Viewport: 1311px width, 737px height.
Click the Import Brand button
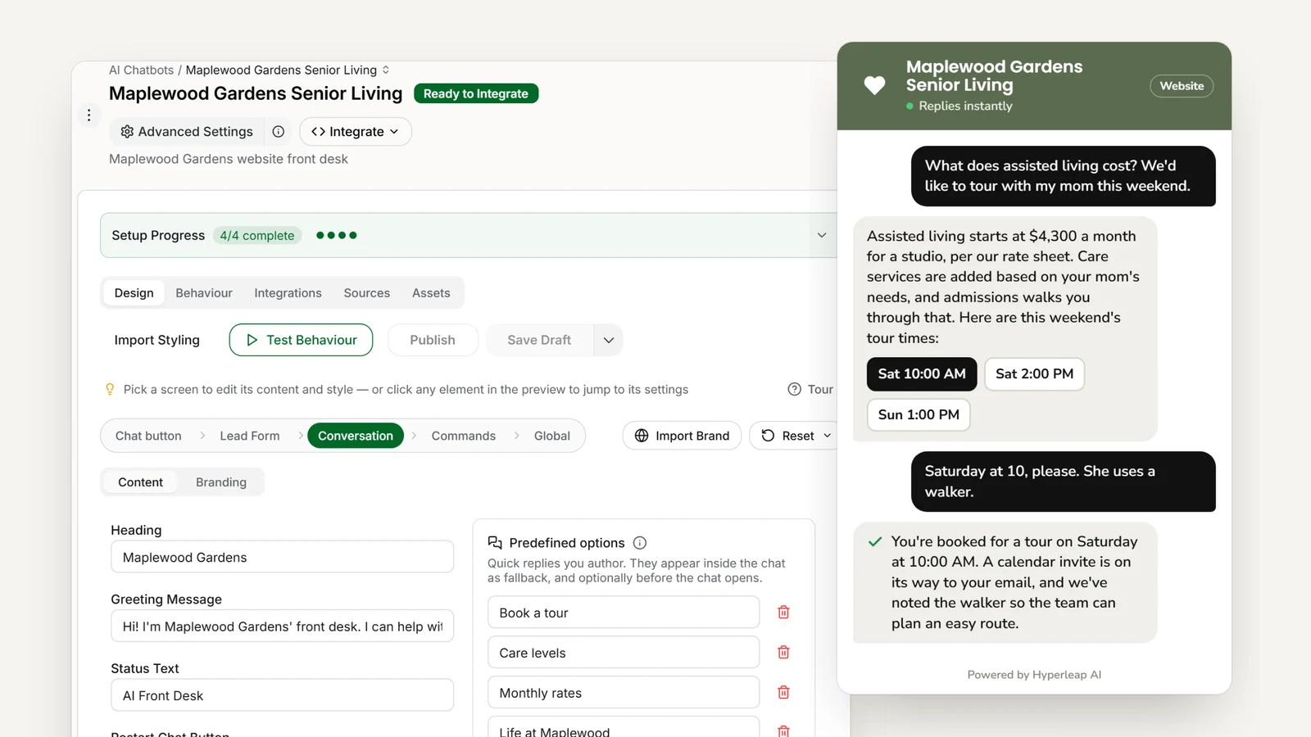(x=682, y=436)
